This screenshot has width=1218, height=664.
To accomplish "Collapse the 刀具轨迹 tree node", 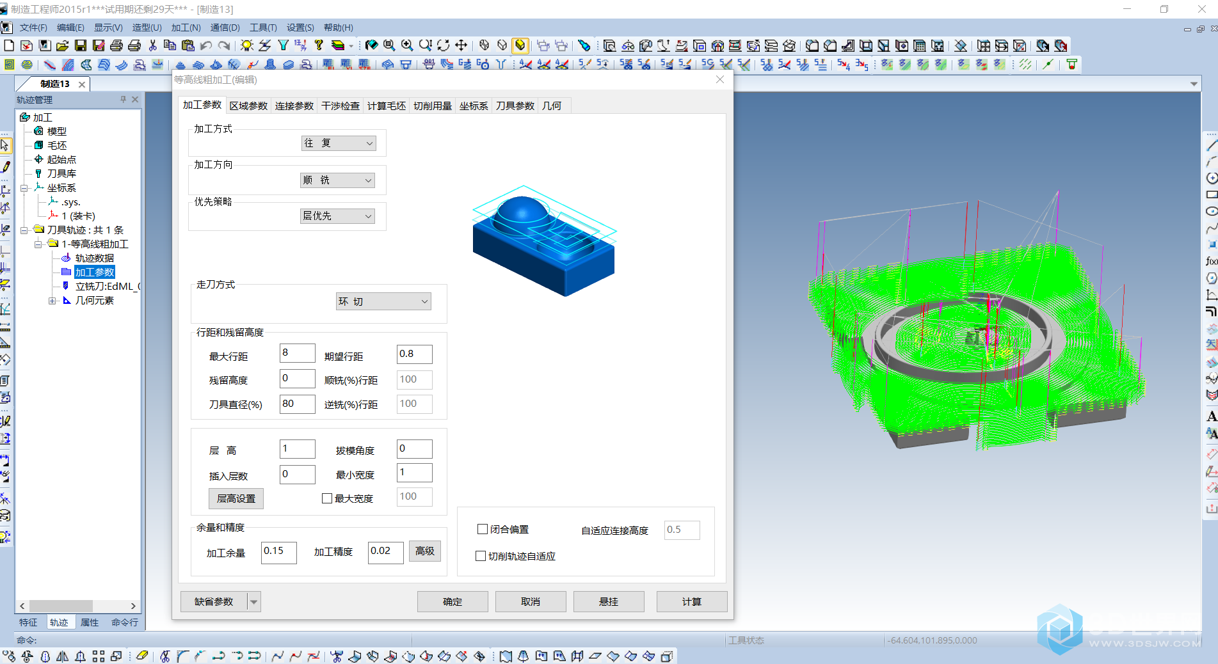I will (24, 230).
